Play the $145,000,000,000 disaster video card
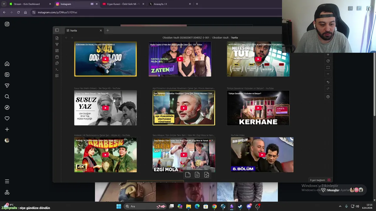 pos(105,59)
